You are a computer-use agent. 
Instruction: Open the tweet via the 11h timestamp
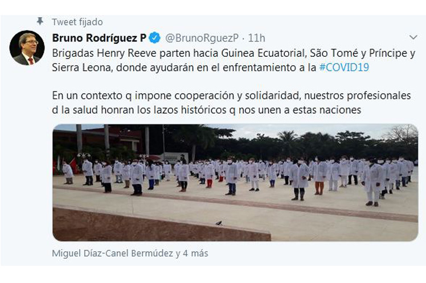(x=256, y=38)
